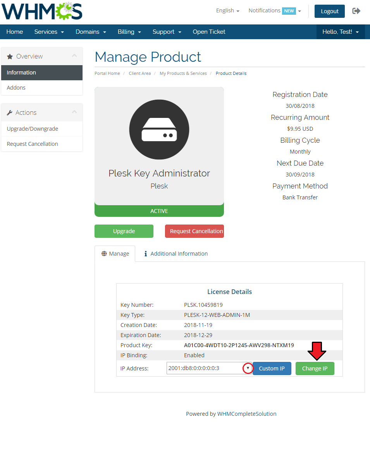
Task: Open the Domains menu
Action: 91,32
